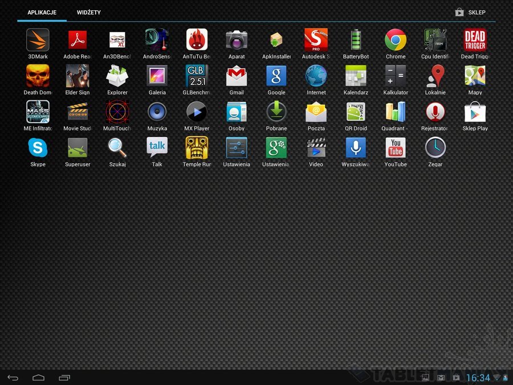Tap the Home navigation button
Viewport: 513px width, 385px height.
tap(39, 378)
